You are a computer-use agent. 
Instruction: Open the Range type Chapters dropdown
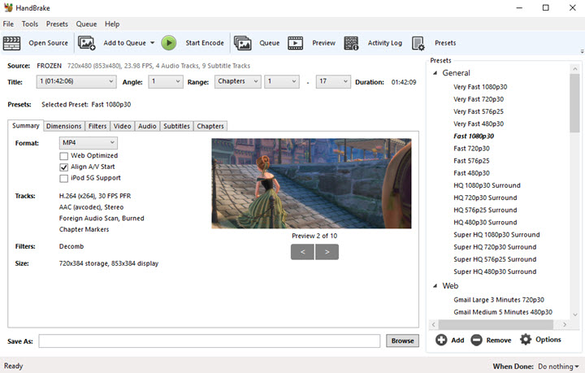pyautogui.click(x=237, y=81)
